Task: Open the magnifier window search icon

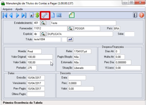Action: 59,15
